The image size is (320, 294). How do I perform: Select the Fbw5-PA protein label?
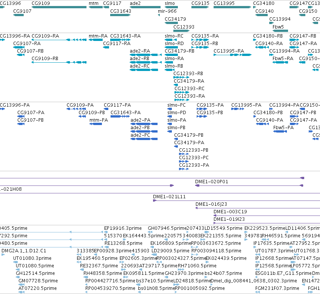284,128
